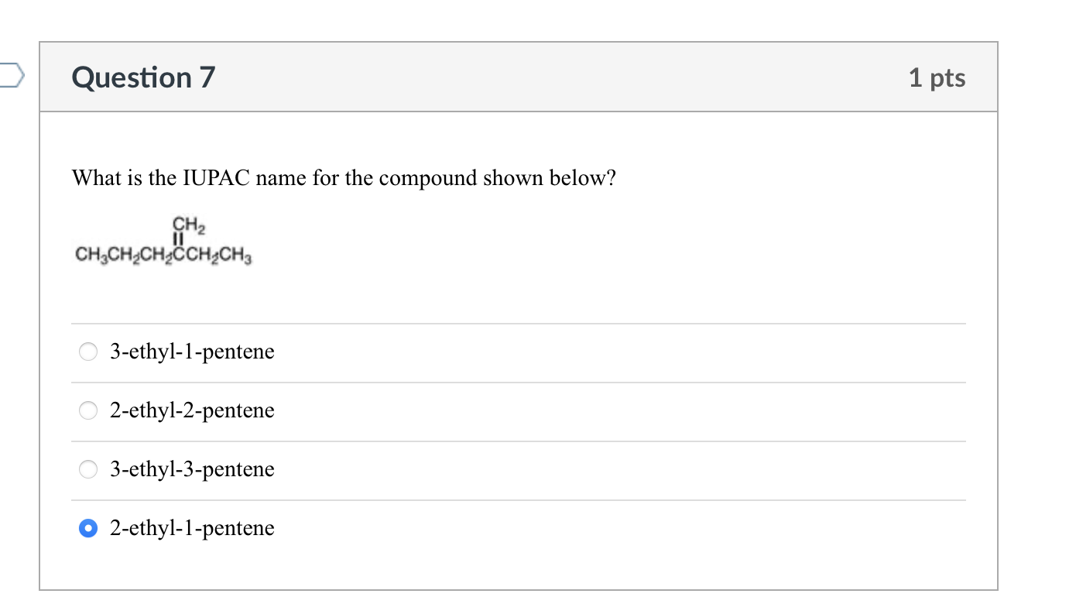Click the 1 pts score label
The image size is (1076, 604).
pos(937,77)
